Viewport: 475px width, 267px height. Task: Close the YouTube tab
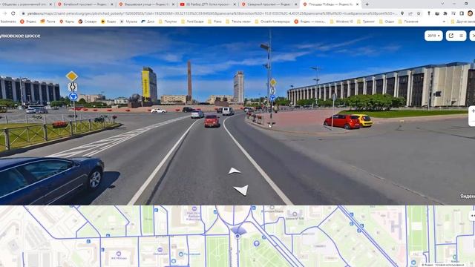click(x=235, y=4)
